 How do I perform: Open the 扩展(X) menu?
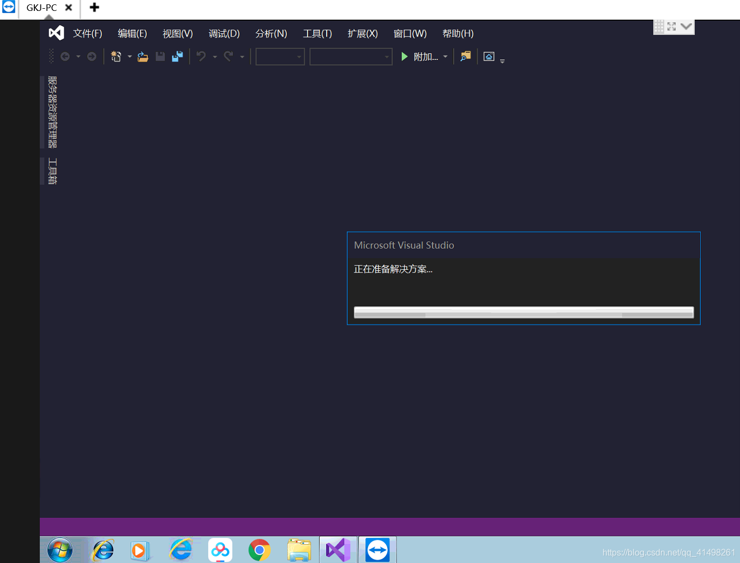pyautogui.click(x=363, y=34)
